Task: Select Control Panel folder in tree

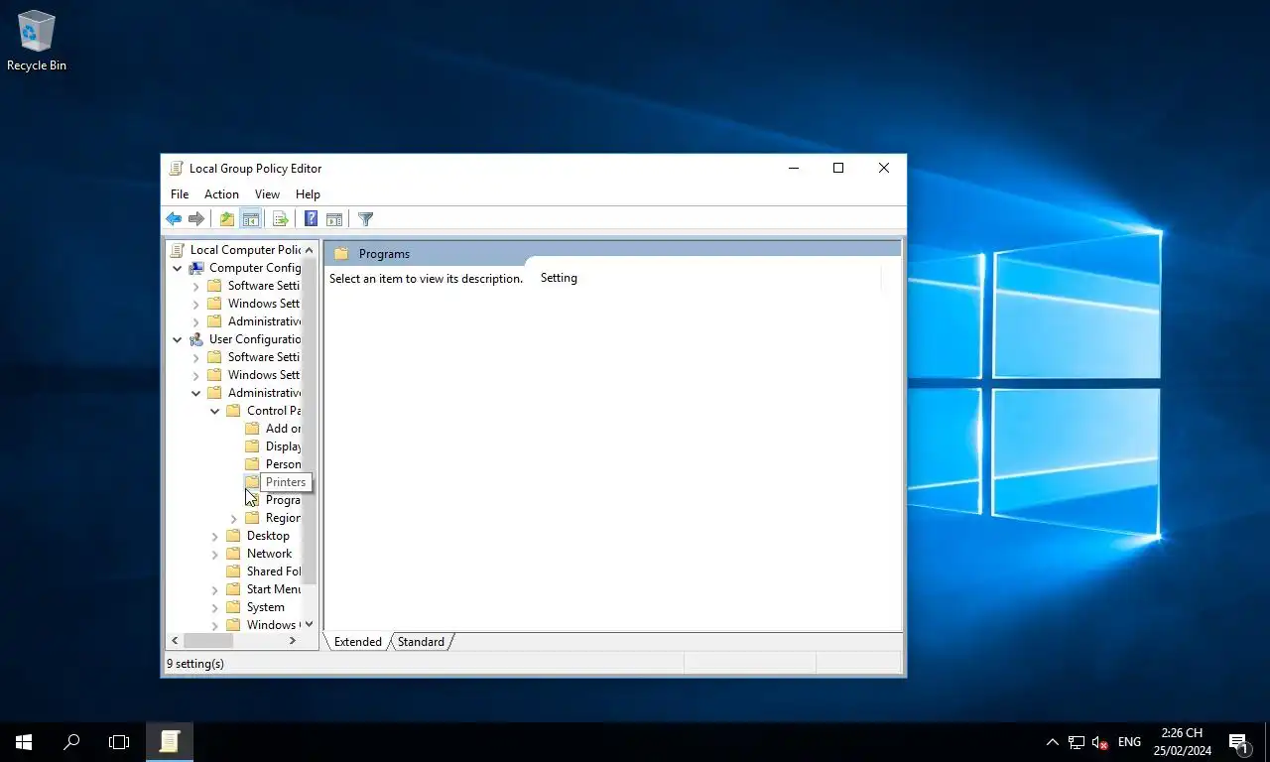Action: pyautogui.click(x=263, y=411)
